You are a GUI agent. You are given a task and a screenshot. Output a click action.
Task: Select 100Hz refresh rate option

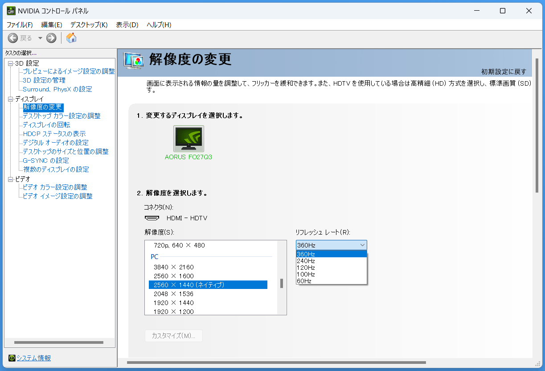tap(331, 274)
